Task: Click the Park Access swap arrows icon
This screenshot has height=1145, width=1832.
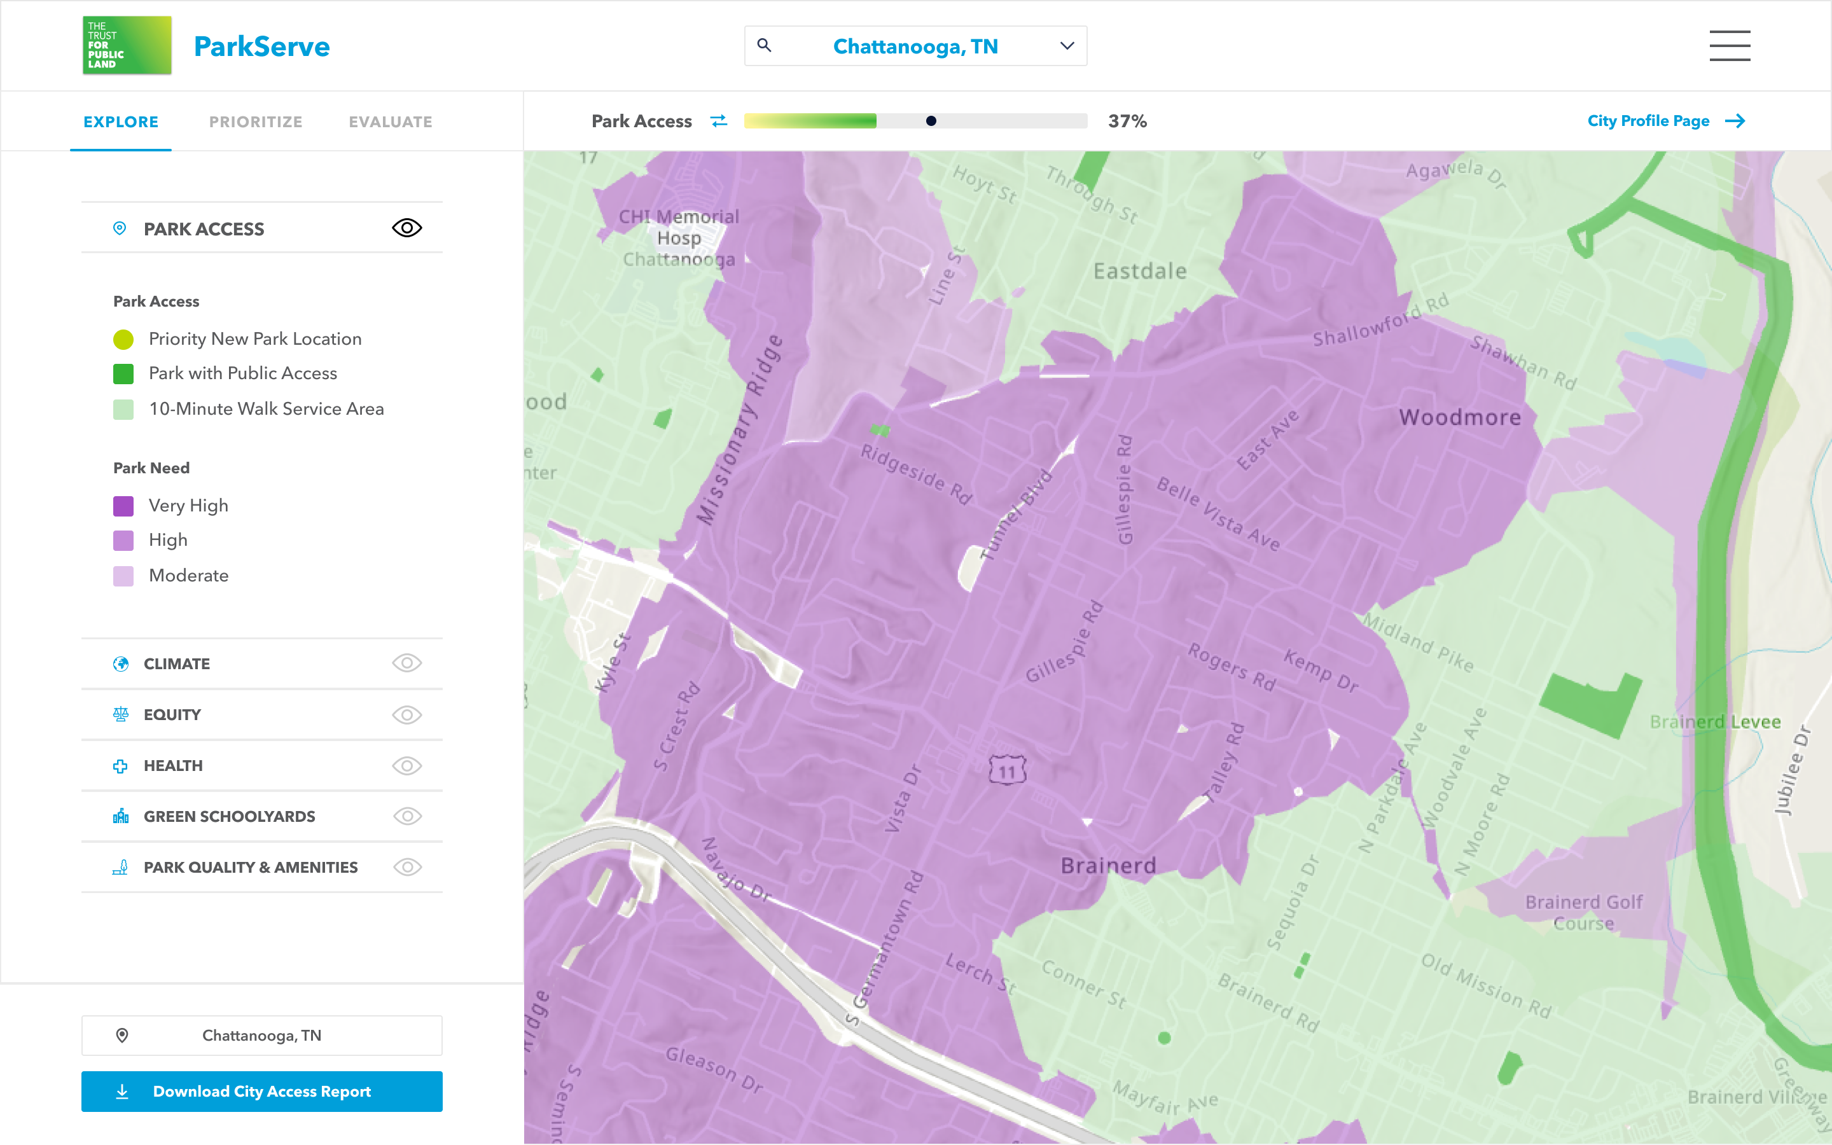Action: pos(718,121)
